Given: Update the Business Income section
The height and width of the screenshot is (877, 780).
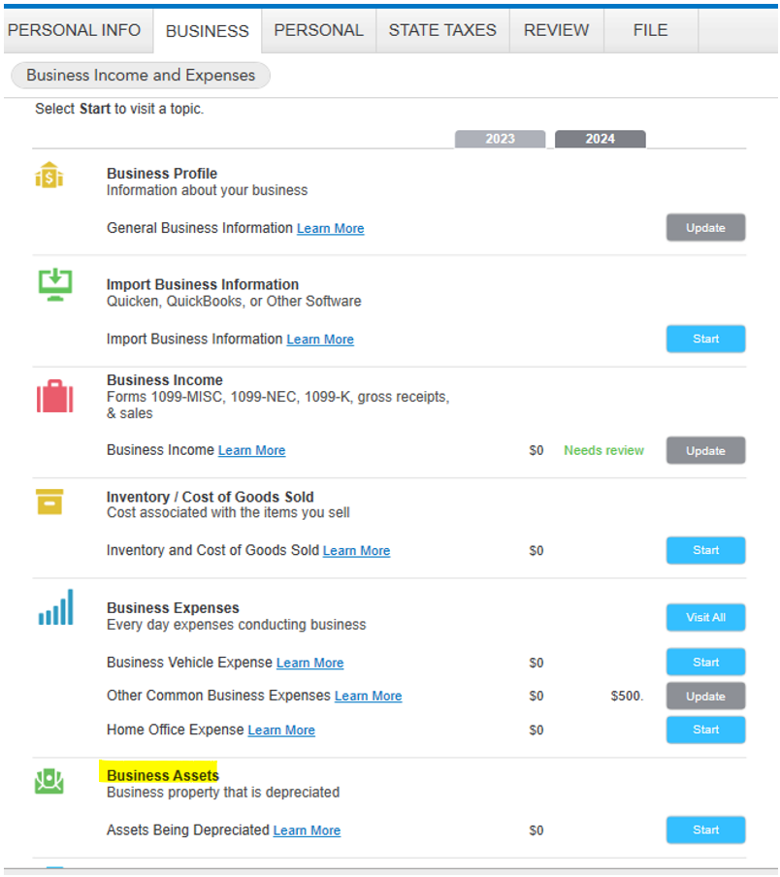Looking at the screenshot, I should click(x=705, y=450).
